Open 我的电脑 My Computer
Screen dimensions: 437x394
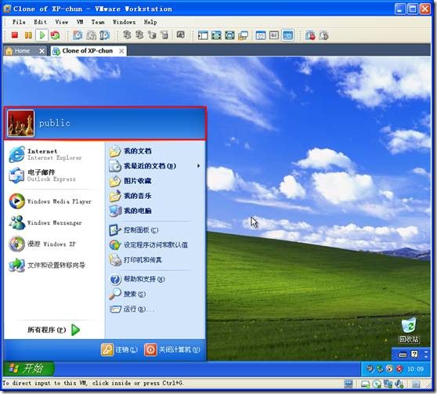[155, 211]
